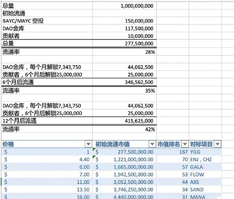
Task: Open the 价格 column filter dropdown
Action: pos(88,144)
